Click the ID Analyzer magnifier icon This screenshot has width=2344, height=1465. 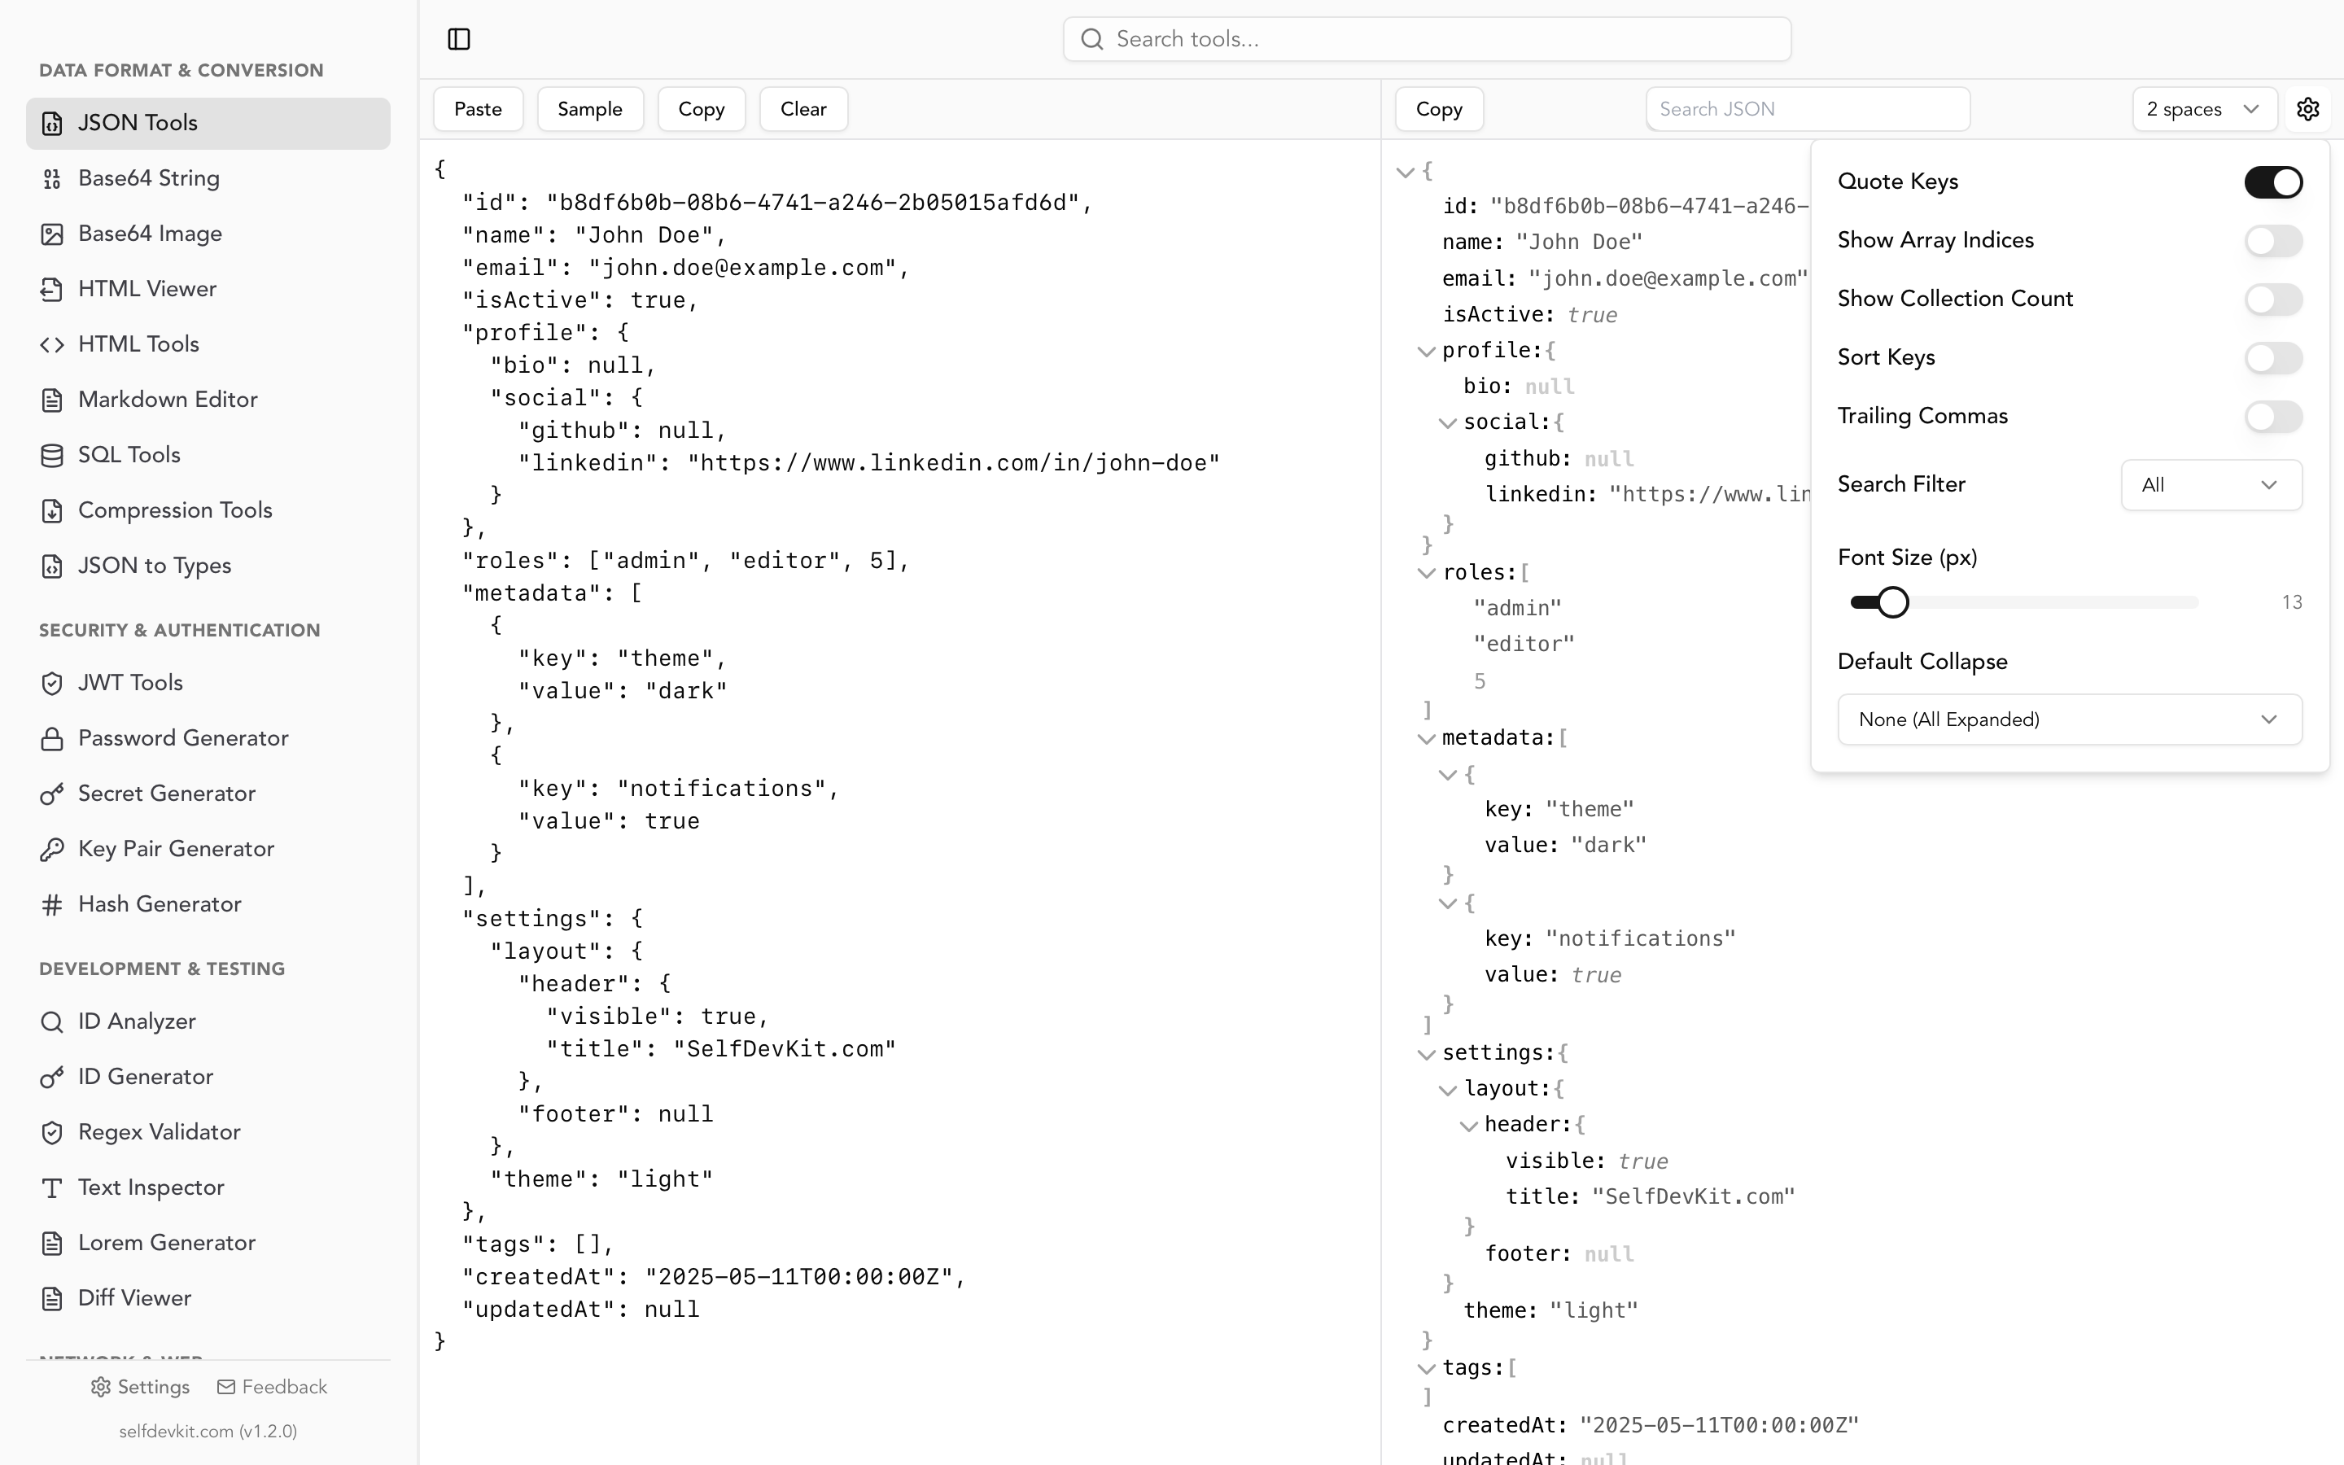(x=52, y=1021)
